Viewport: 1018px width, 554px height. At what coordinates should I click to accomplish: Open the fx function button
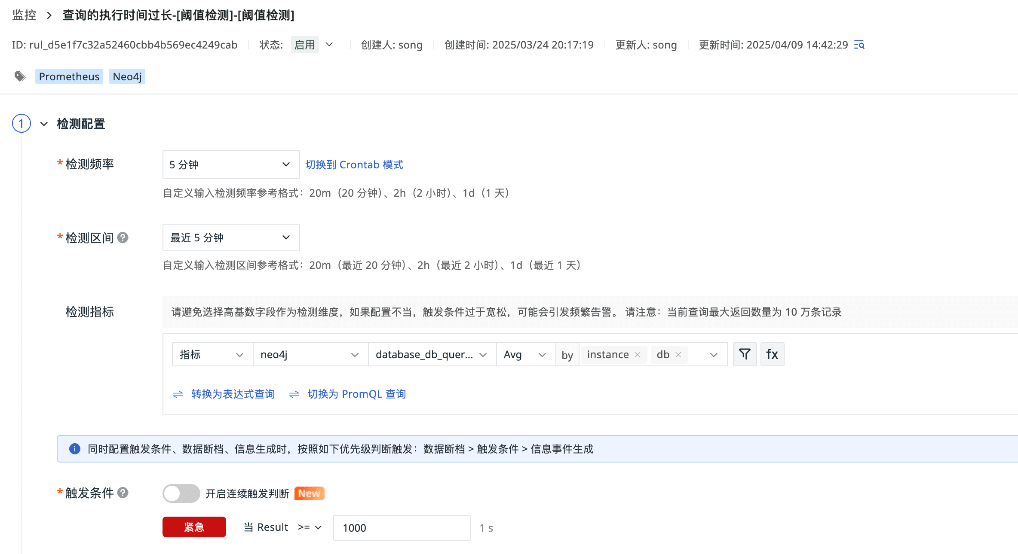coord(772,354)
